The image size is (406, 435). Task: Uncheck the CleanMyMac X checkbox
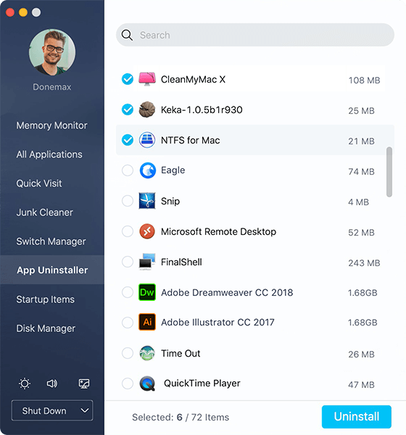click(128, 79)
